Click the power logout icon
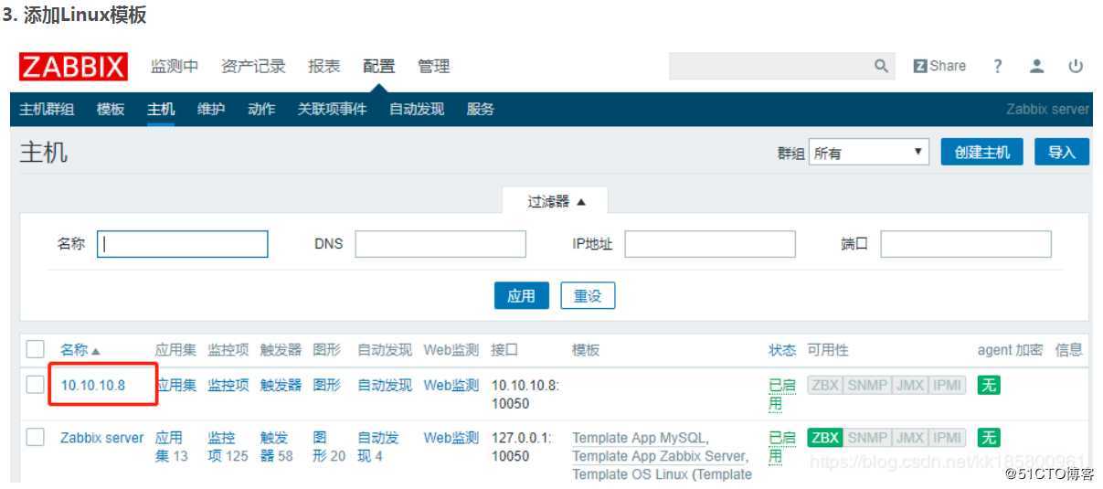This screenshot has height=489, width=1103. coord(1076,66)
